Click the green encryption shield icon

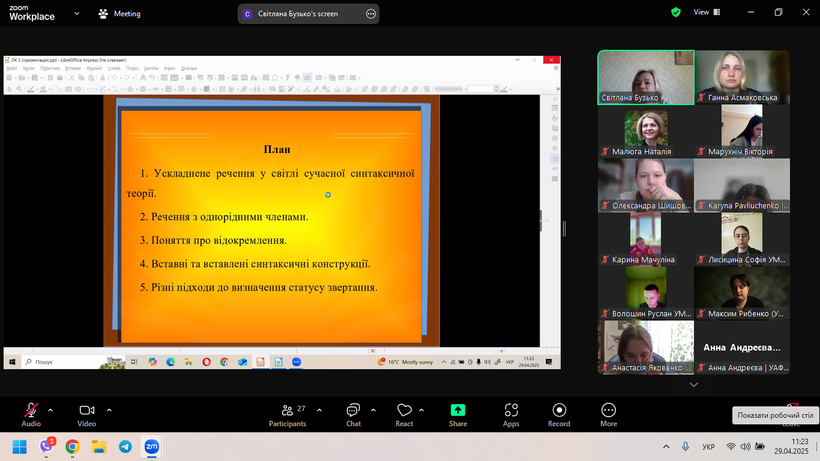click(676, 12)
